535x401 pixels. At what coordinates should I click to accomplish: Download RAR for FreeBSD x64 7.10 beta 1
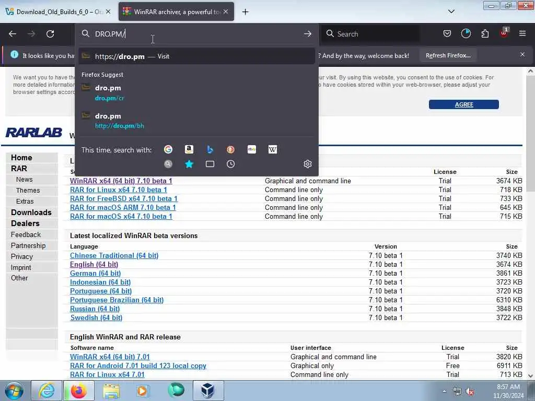click(x=124, y=198)
